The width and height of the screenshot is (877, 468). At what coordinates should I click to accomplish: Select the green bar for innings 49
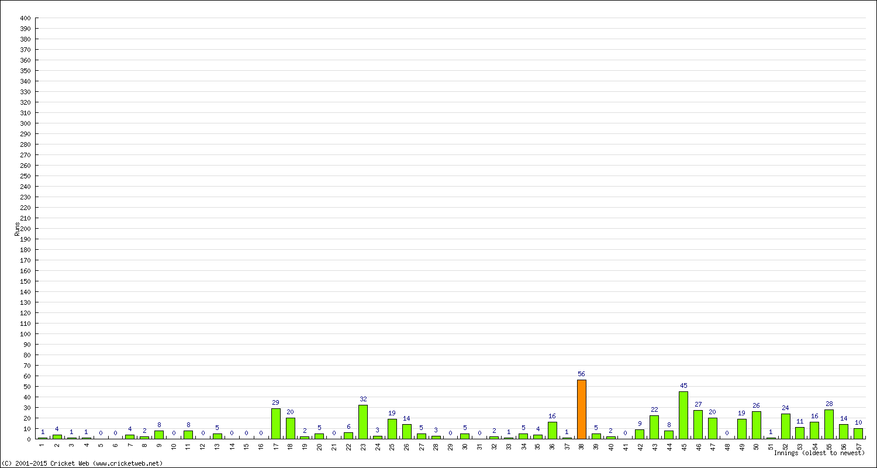point(741,429)
